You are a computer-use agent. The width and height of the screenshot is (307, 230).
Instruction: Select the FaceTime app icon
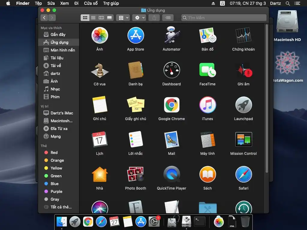point(207,70)
